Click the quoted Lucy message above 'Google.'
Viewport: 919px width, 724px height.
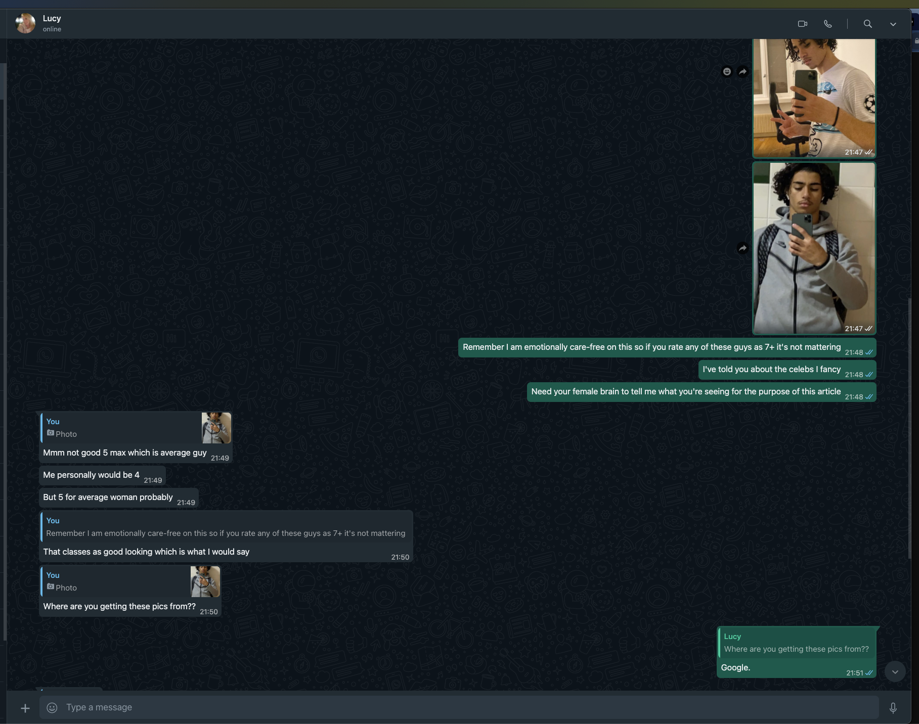click(797, 643)
